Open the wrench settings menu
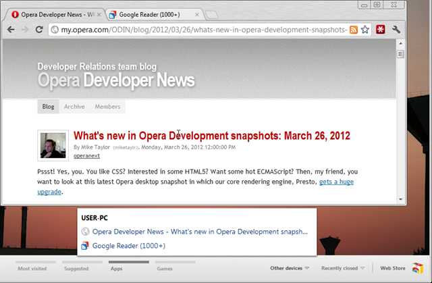The image size is (432, 283). coord(396,30)
